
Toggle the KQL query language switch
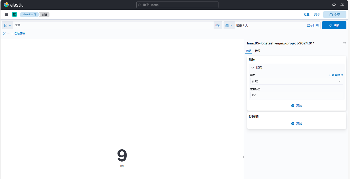pyautogui.click(x=218, y=25)
